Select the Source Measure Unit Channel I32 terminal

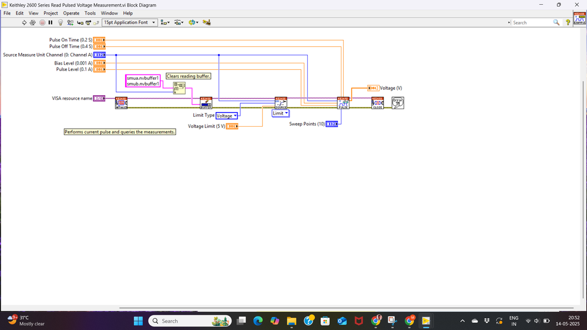pos(99,55)
